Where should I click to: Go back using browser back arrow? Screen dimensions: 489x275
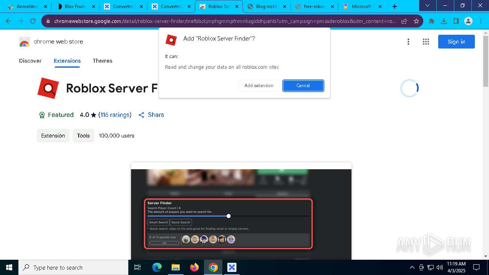(x=8, y=21)
